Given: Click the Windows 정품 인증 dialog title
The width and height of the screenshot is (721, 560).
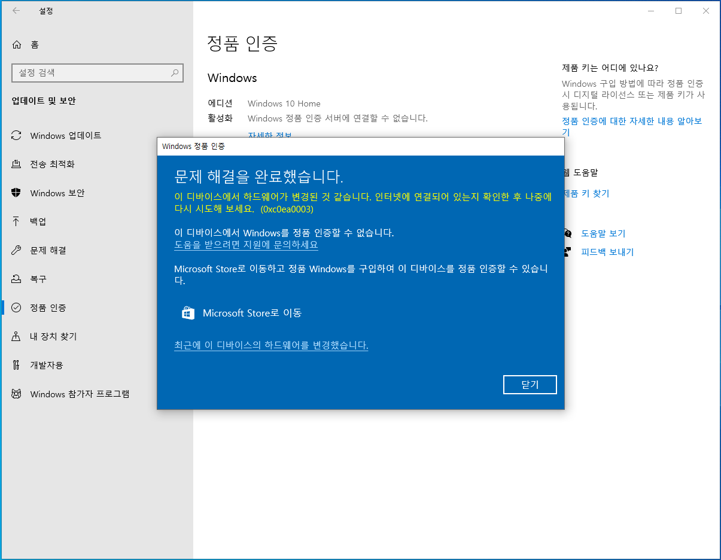Looking at the screenshot, I should pos(193,146).
